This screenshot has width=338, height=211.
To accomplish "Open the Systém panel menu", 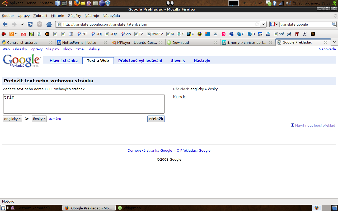I will point(46,3).
